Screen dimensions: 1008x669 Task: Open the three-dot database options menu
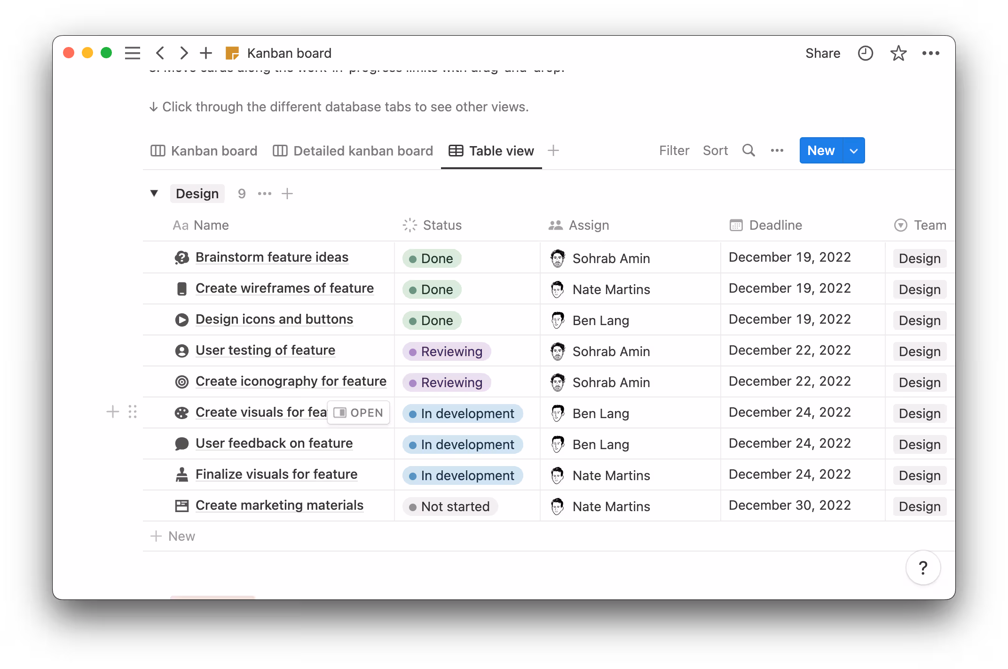click(777, 150)
